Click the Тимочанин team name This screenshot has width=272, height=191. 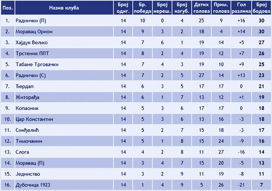pos(29,141)
